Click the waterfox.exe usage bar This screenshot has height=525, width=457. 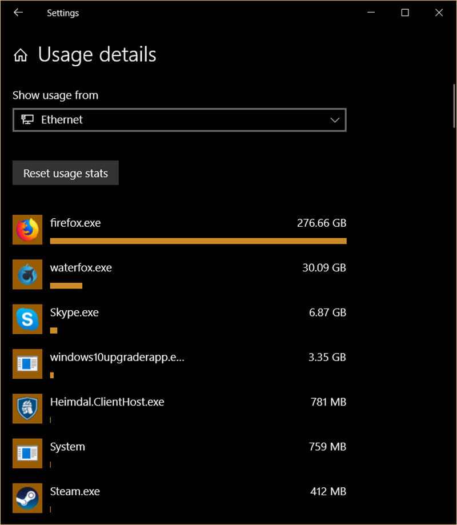[x=66, y=286]
